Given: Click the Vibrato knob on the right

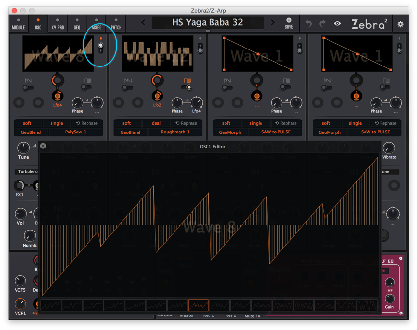Looking at the screenshot, I should (389, 148).
